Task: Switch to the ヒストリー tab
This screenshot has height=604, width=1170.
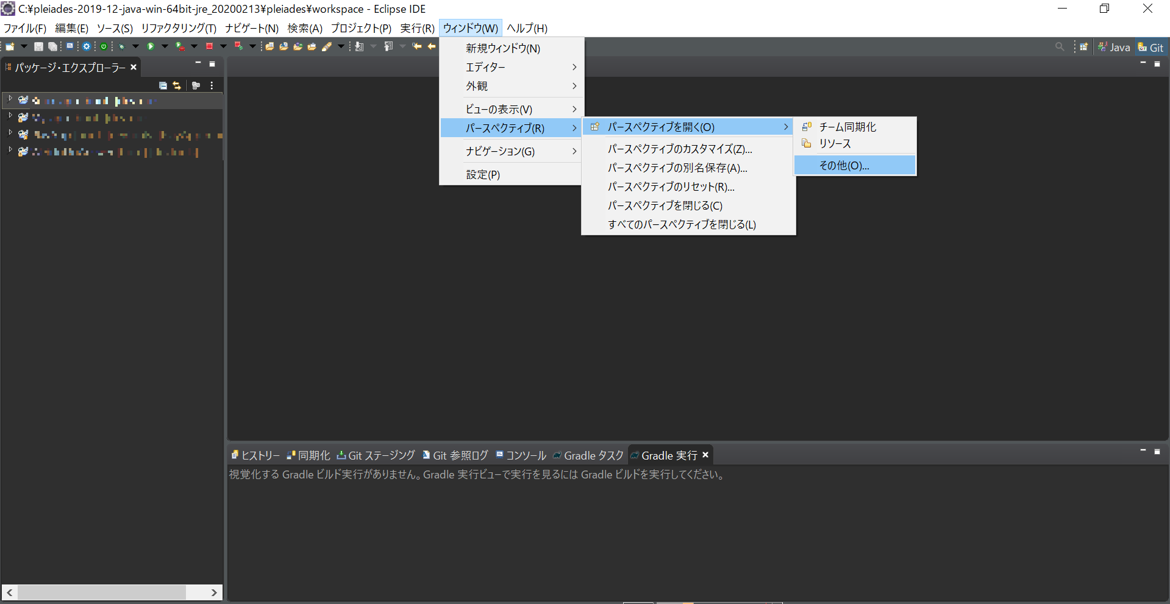Action: click(255, 455)
